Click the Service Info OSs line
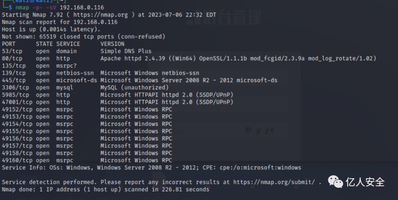The width and height of the screenshot is (398, 200). [x=151, y=168]
